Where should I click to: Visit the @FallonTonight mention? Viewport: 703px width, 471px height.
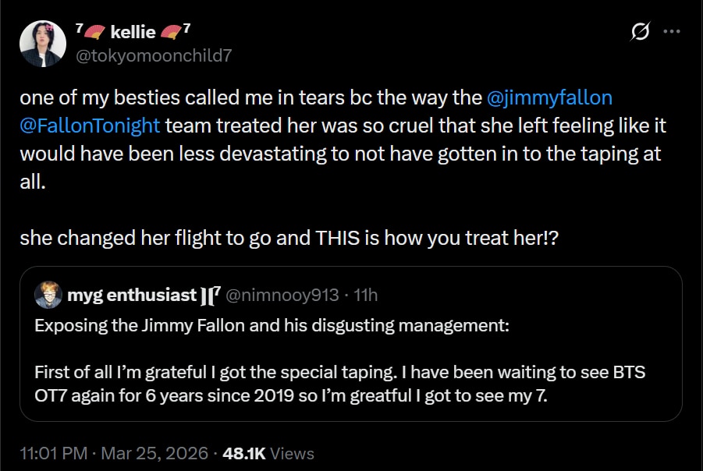[x=90, y=126]
